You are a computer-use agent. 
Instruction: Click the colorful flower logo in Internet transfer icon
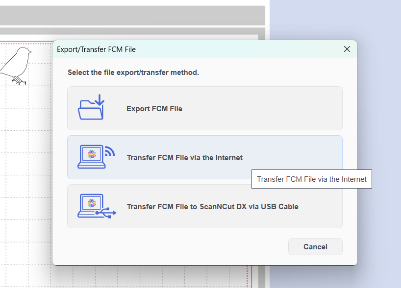click(x=92, y=154)
